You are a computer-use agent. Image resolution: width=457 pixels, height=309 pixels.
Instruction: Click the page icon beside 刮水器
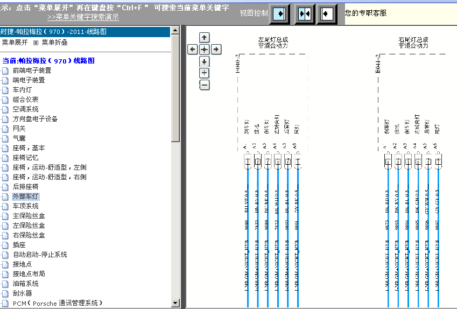(5, 293)
